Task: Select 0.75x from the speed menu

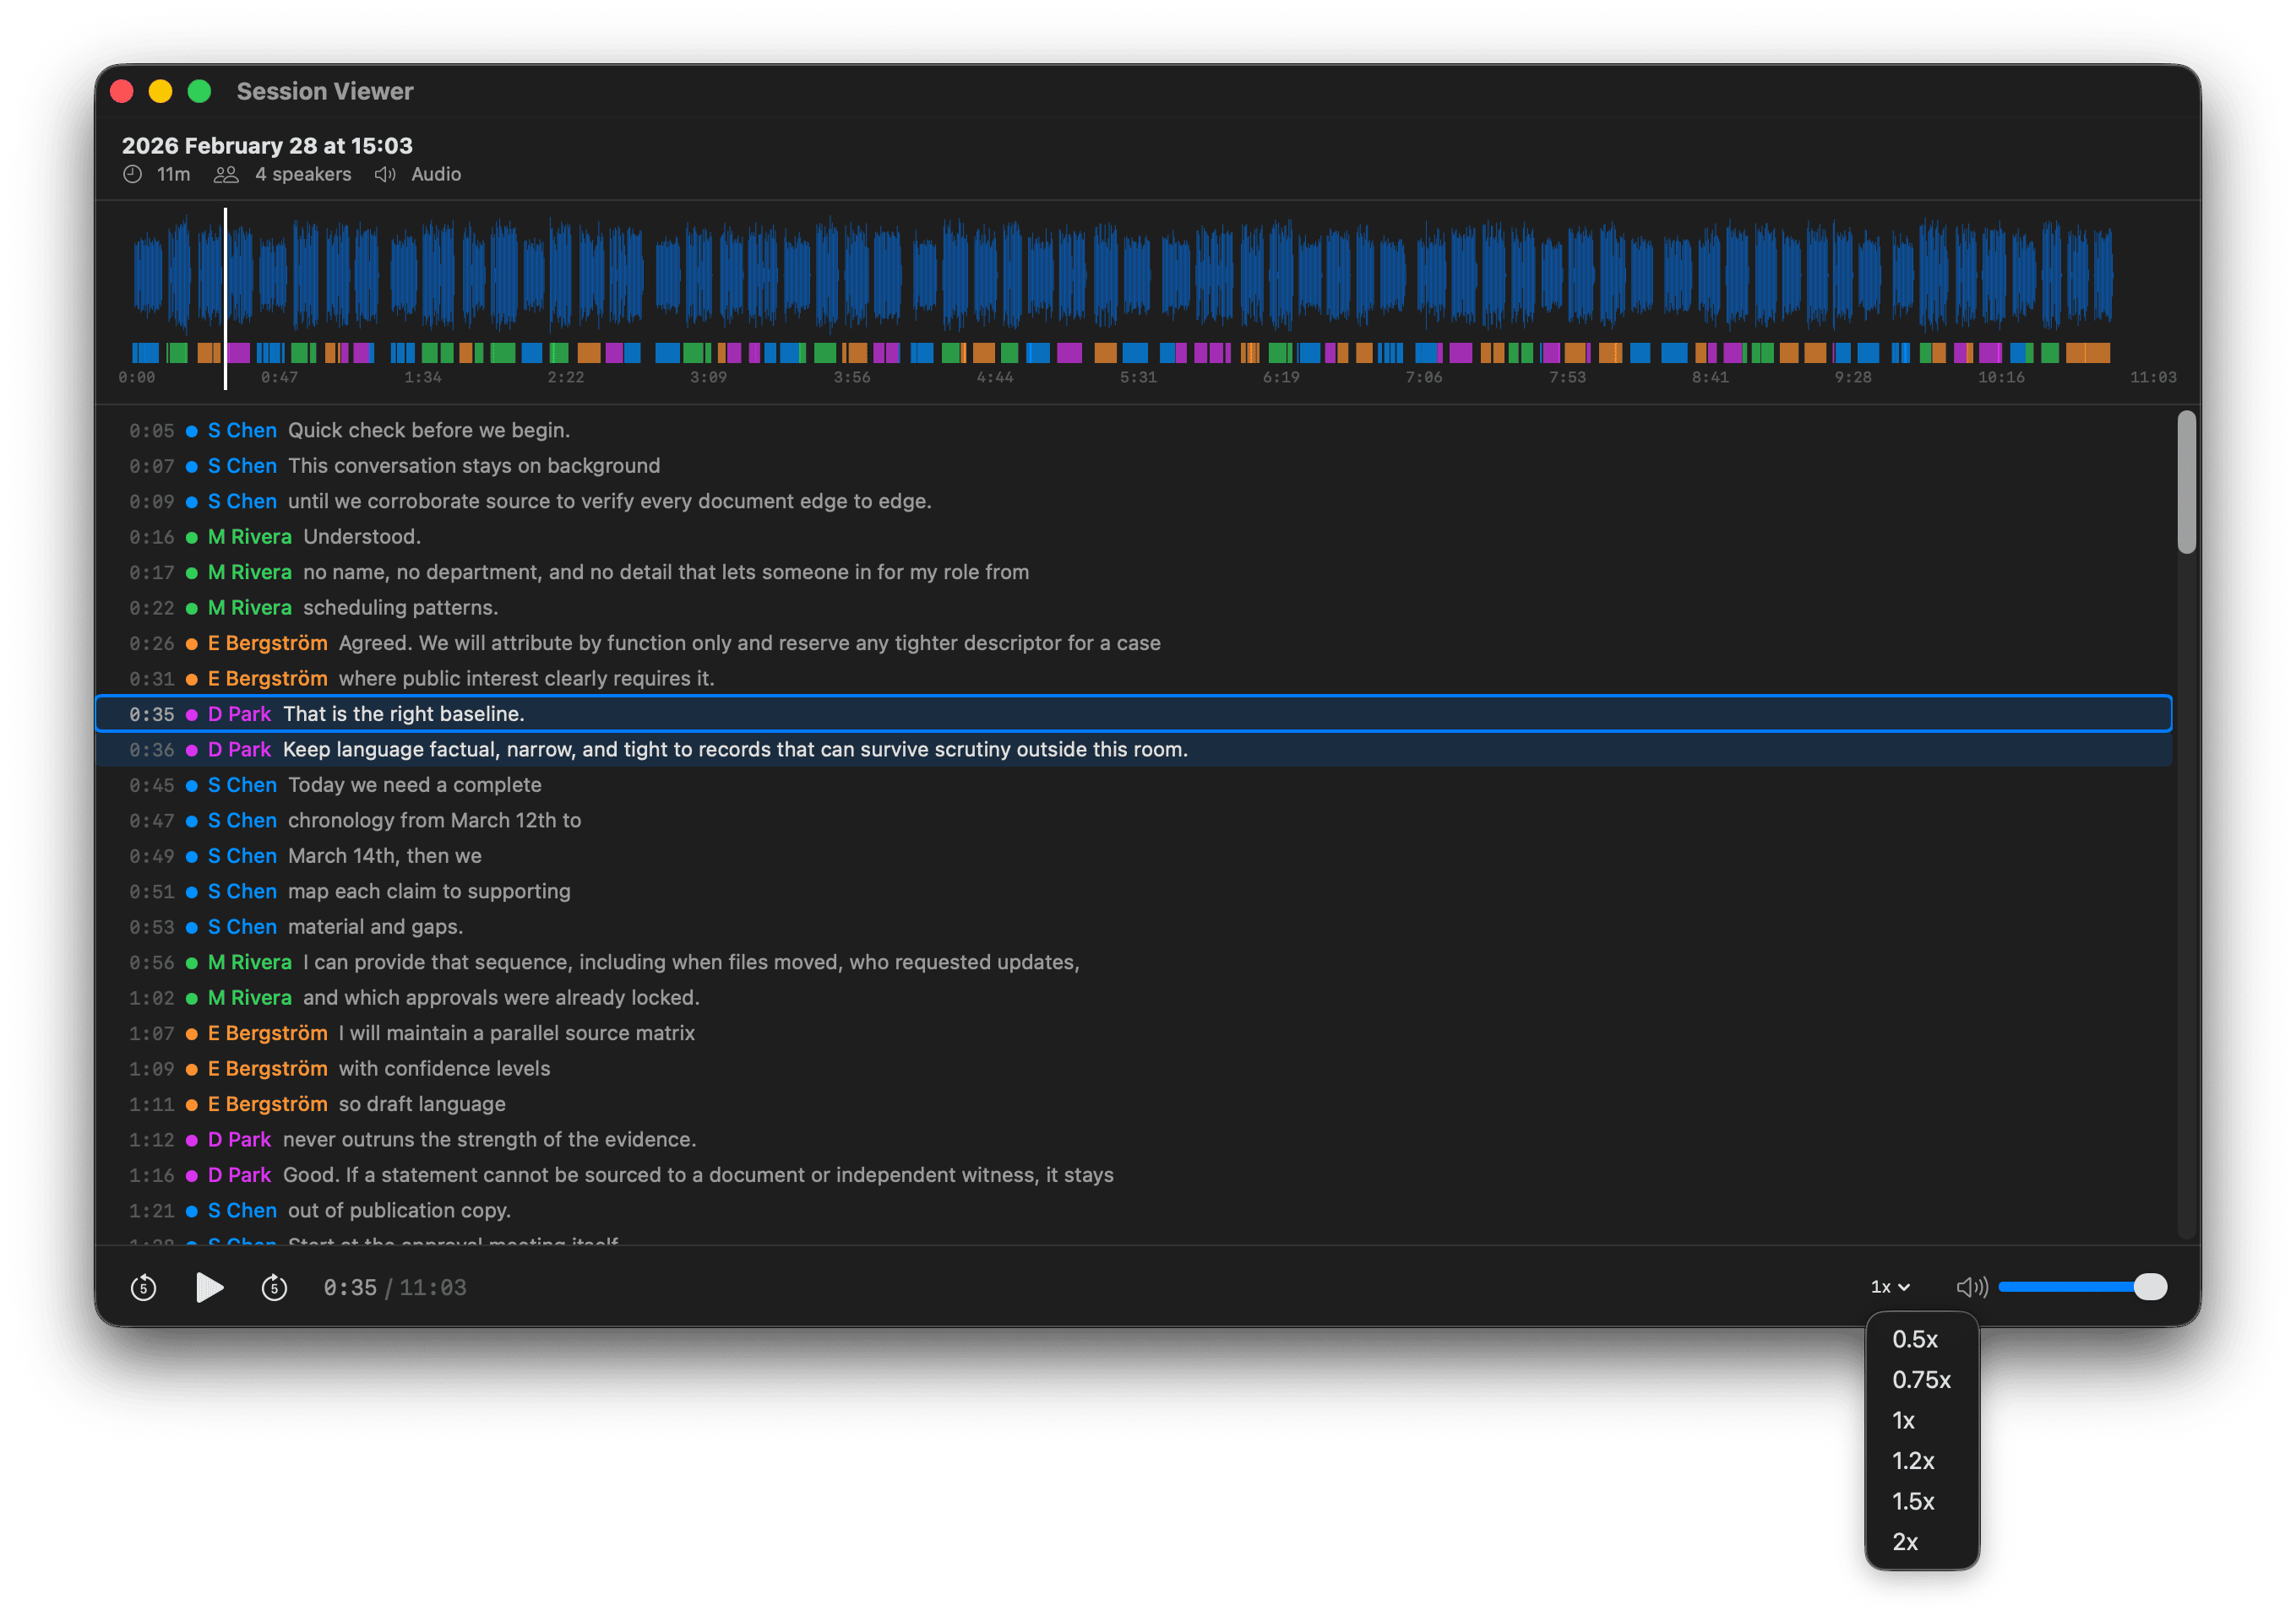Action: pos(1919,1380)
